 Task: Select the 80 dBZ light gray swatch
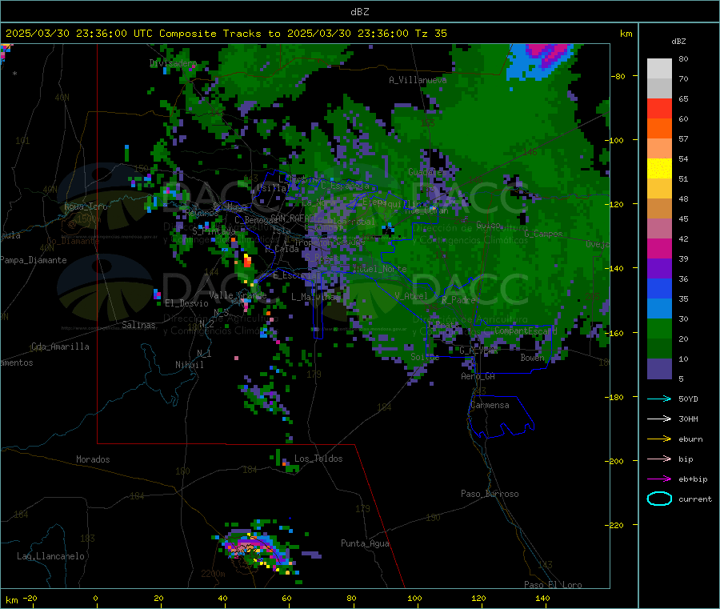pyautogui.click(x=659, y=69)
